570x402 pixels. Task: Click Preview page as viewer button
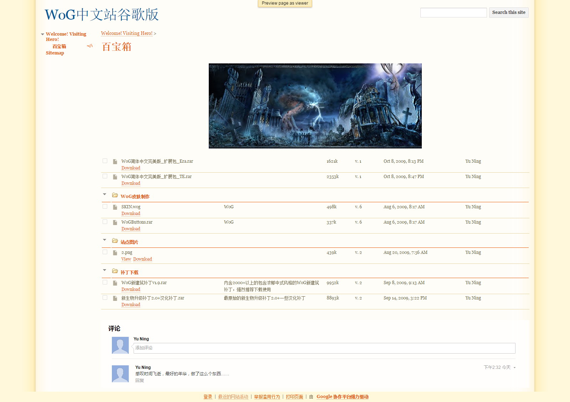pos(285,3)
